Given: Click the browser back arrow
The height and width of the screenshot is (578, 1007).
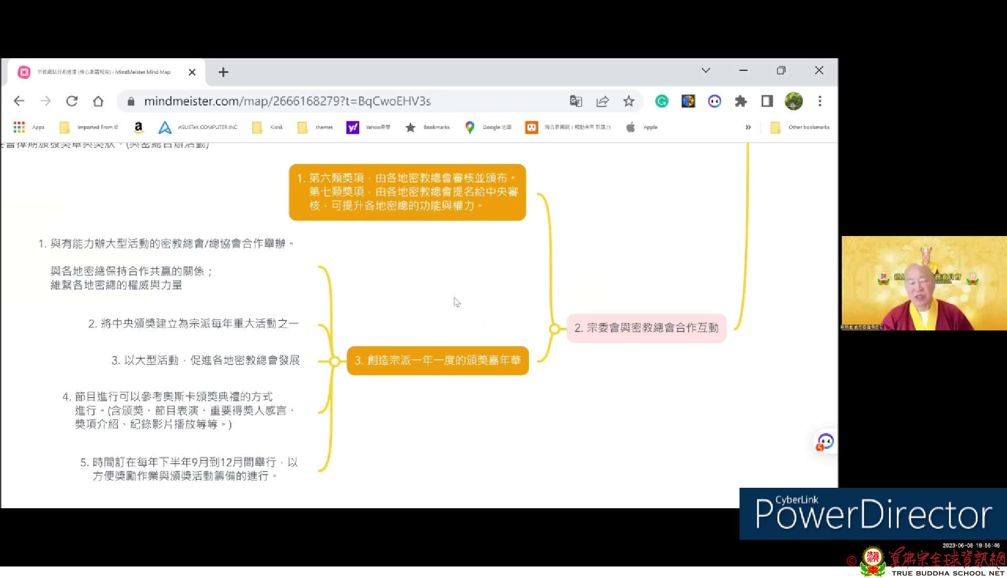Looking at the screenshot, I should 19,101.
